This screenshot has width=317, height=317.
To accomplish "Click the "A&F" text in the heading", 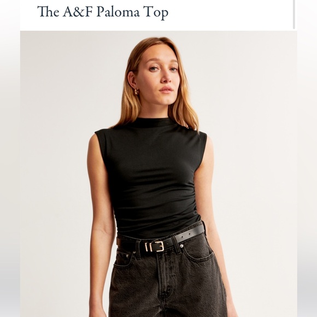I will pos(78,11).
